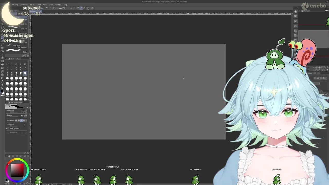Select the Text tool
Image resolution: width=329 pixels, height=185 pixels.
(x=2, y=81)
